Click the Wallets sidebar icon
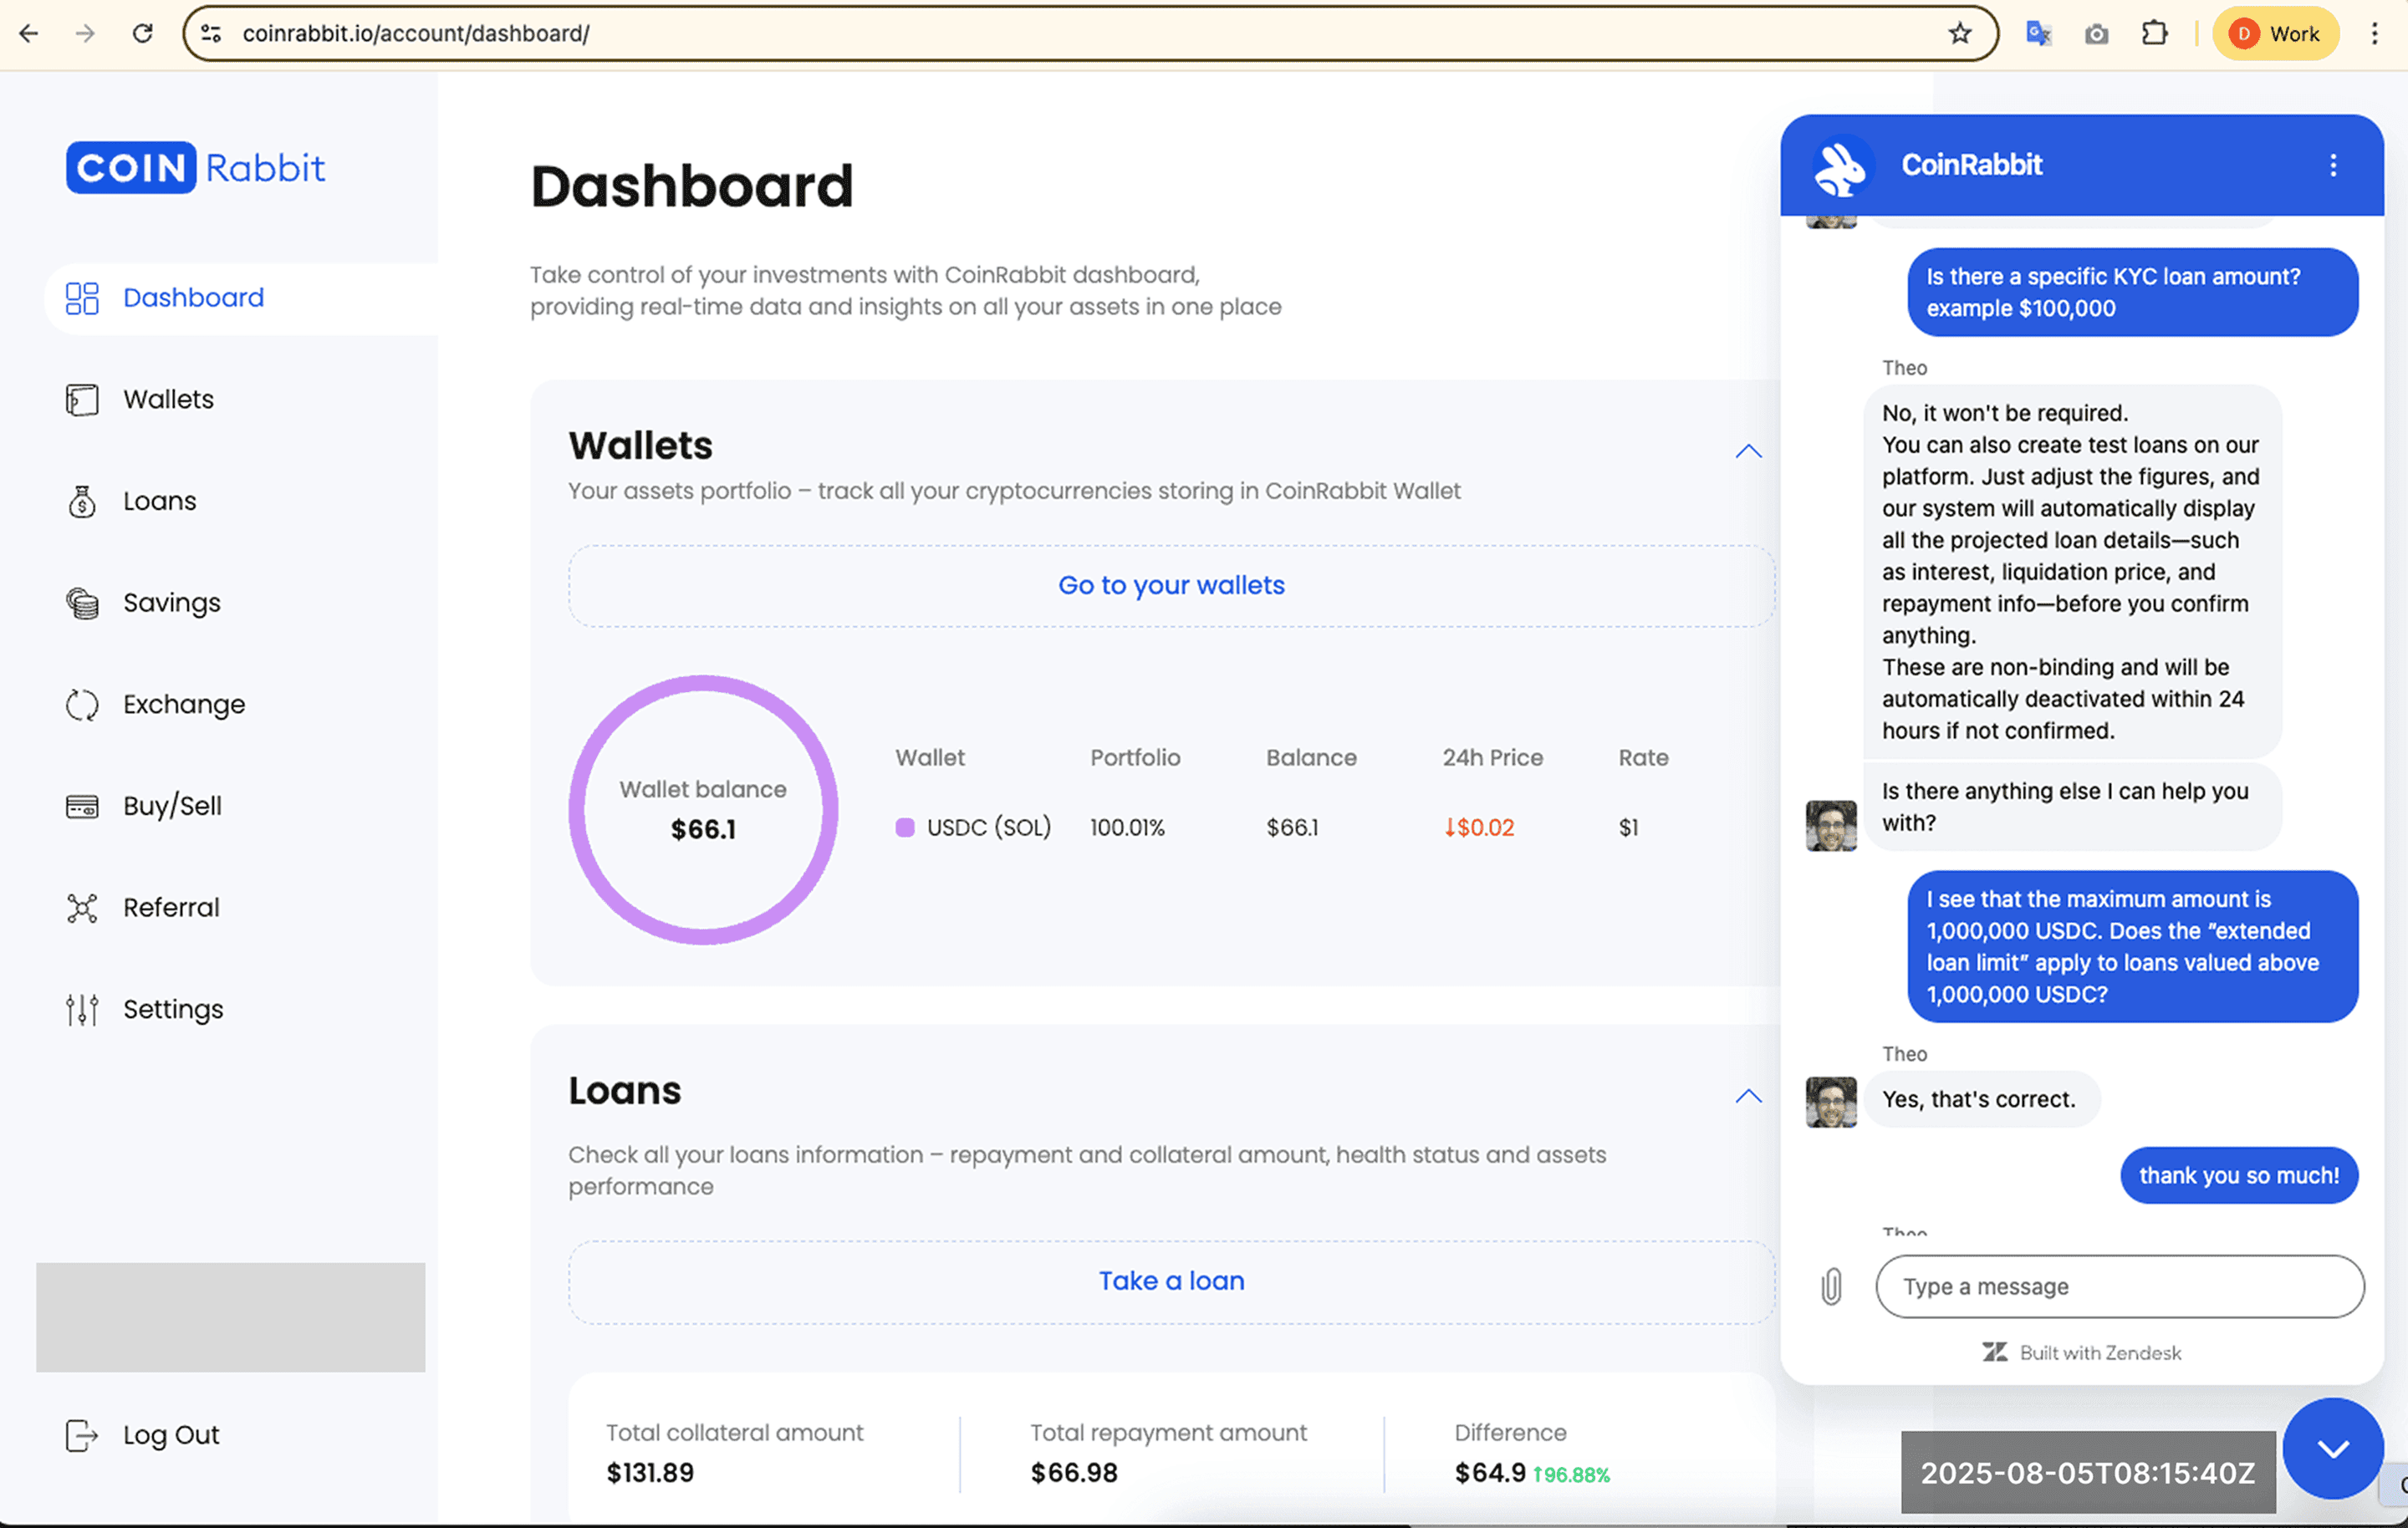The image size is (2408, 1528). (x=82, y=399)
